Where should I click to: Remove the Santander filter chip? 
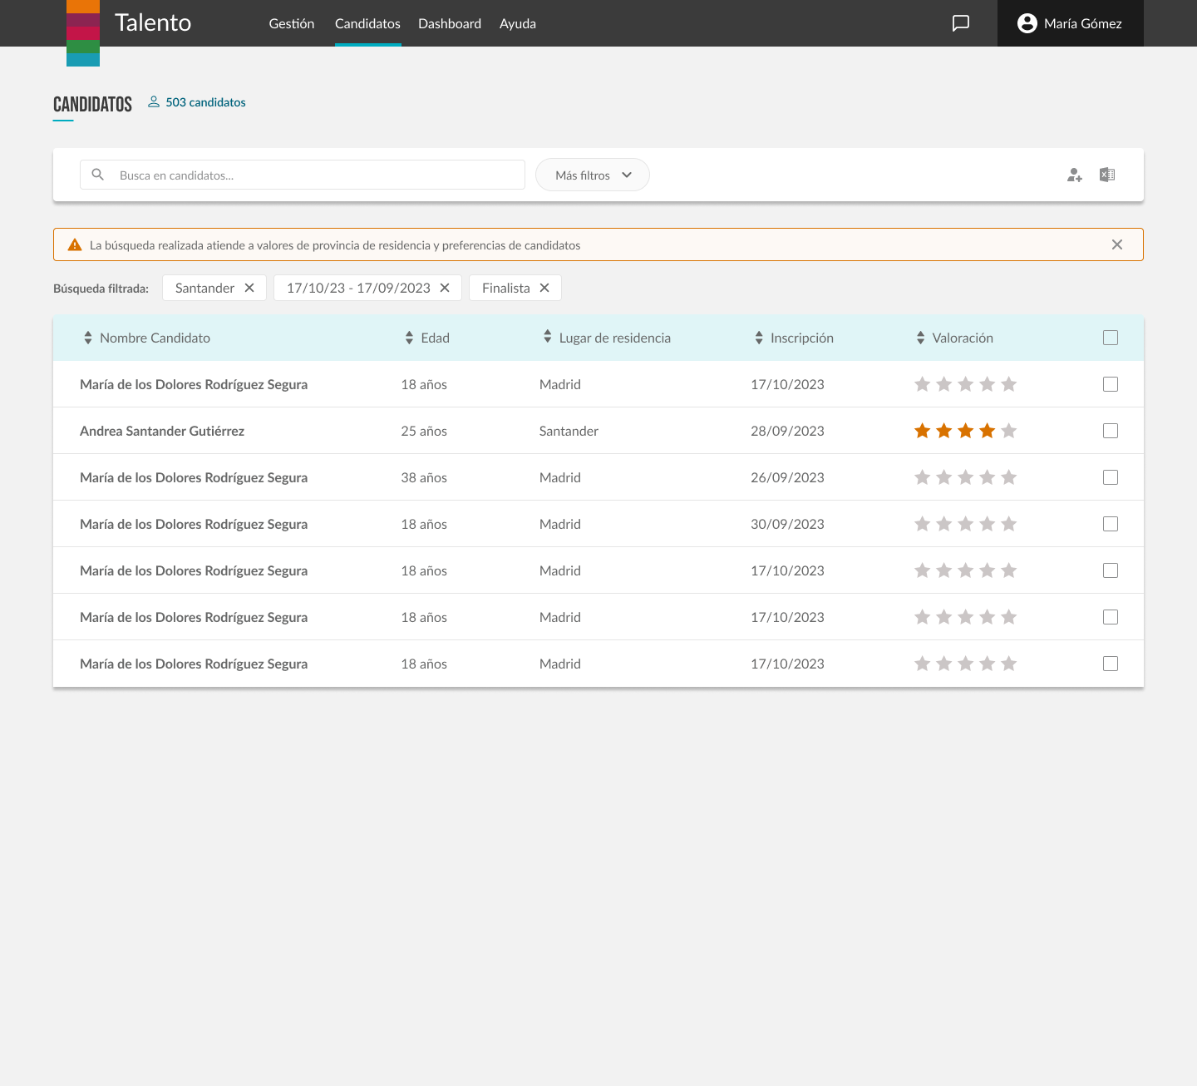249,288
